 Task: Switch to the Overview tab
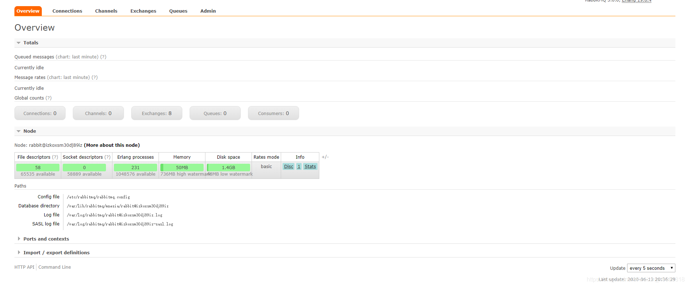[x=28, y=11]
